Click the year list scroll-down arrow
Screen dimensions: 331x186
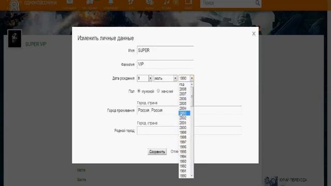tap(192, 176)
